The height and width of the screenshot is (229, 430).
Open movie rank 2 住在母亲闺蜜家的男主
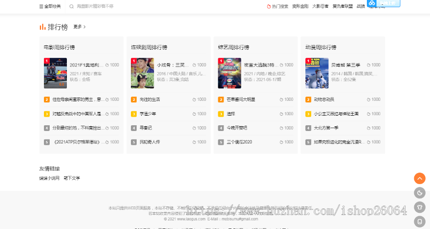[x=78, y=99]
